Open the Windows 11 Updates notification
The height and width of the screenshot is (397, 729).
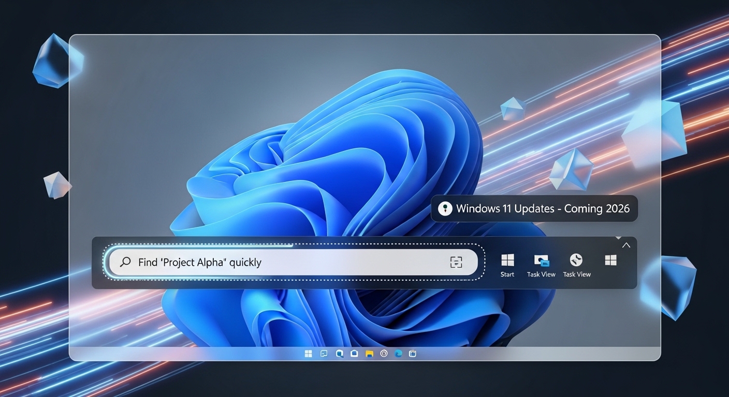[534, 209]
